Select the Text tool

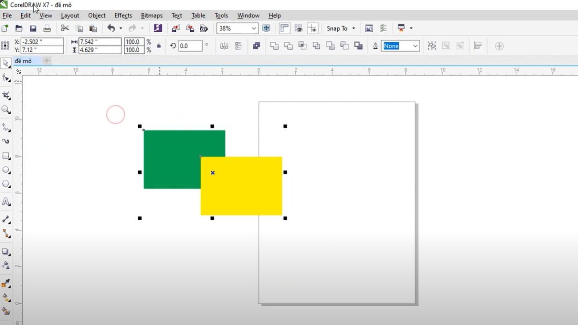[6, 202]
